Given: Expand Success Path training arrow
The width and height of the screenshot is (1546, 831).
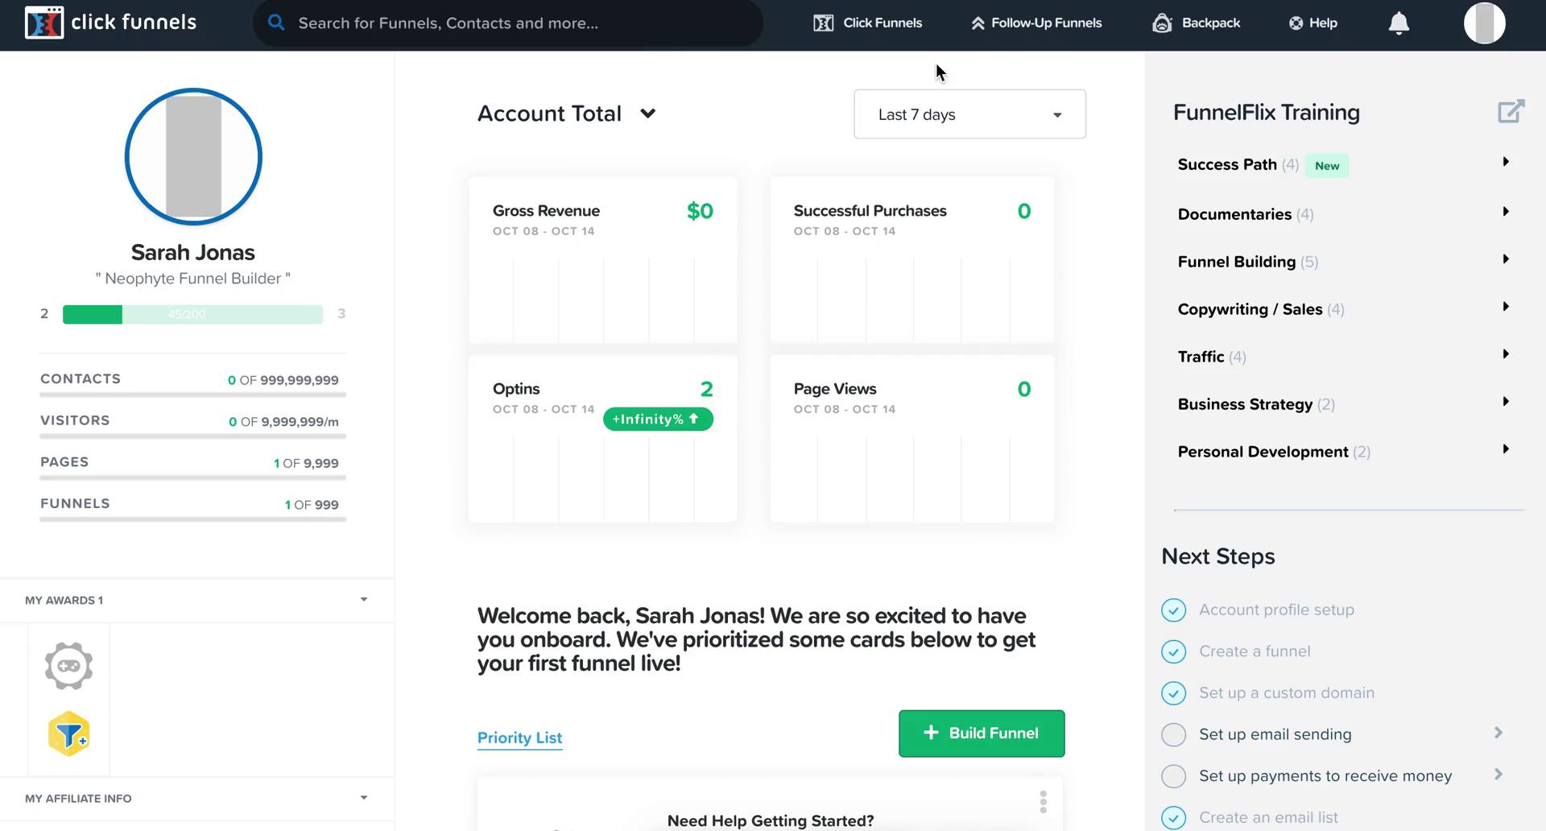Looking at the screenshot, I should pos(1505,162).
